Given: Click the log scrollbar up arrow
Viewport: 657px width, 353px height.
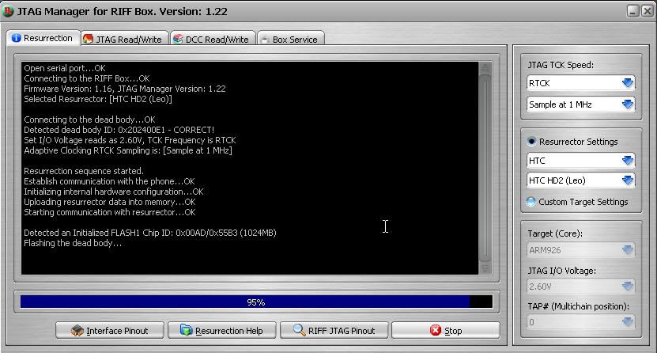Looking at the screenshot, I should [x=485, y=68].
